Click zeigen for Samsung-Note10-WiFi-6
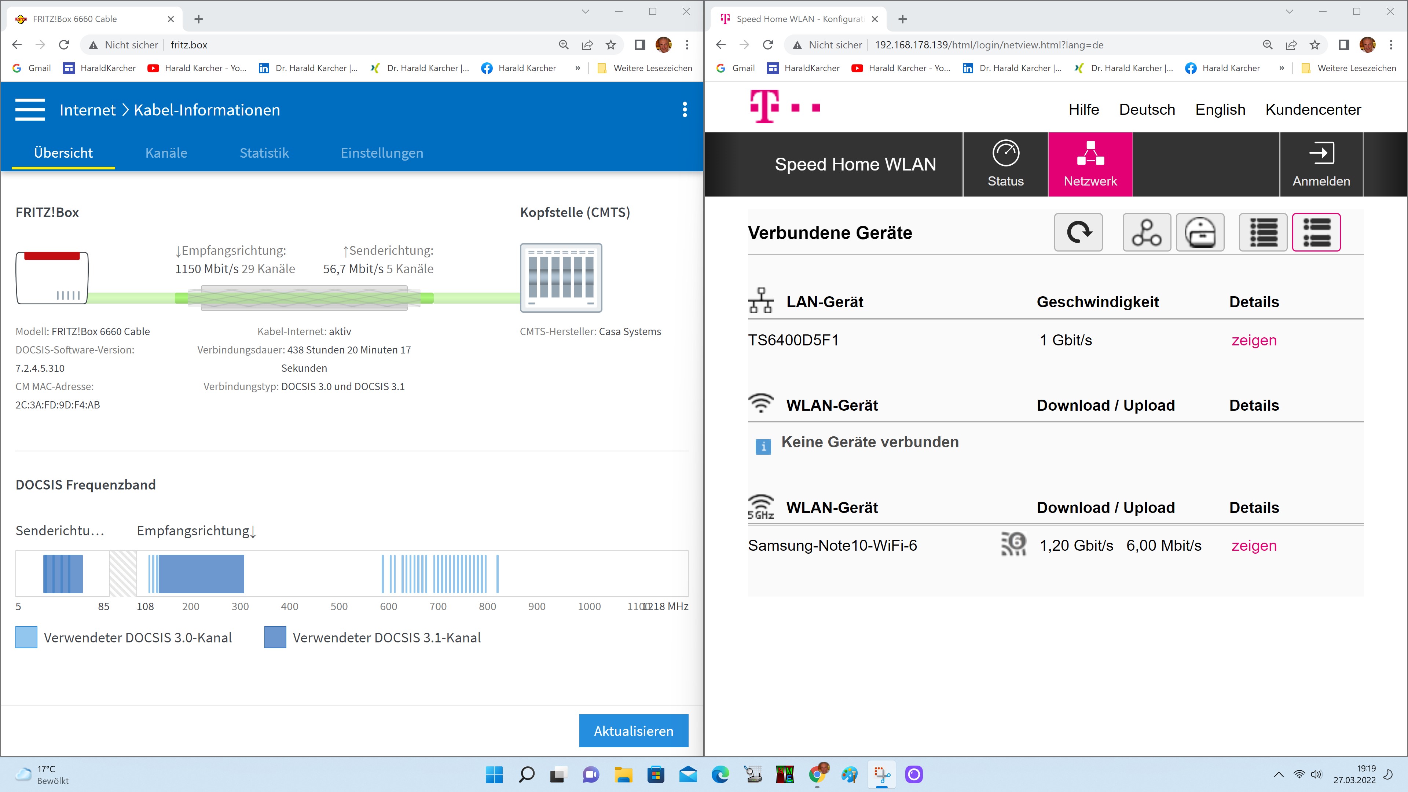This screenshot has width=1408, height=792. [1254, 546]
